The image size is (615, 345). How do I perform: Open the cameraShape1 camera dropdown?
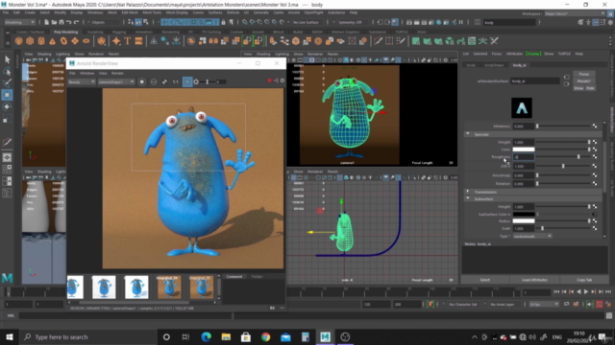pos(116,81)
